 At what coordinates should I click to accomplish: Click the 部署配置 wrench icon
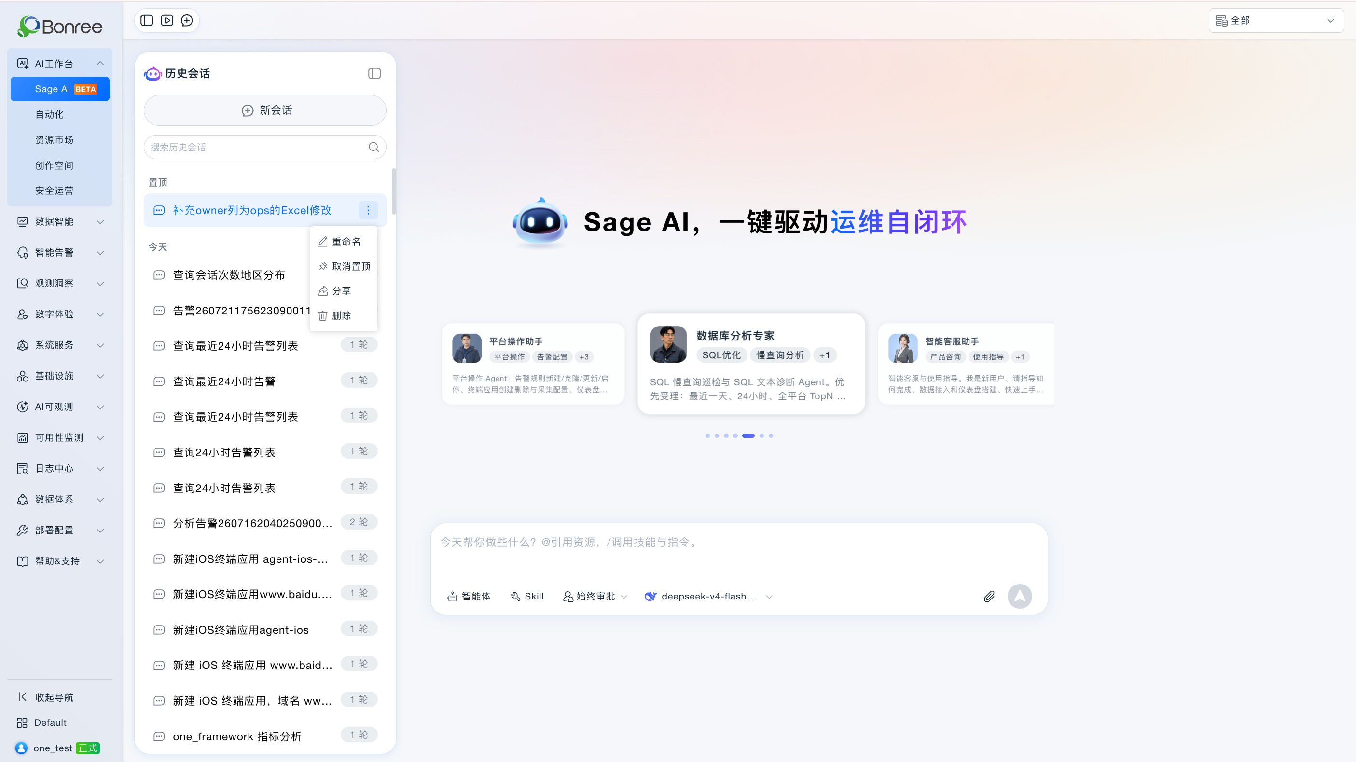22,531
